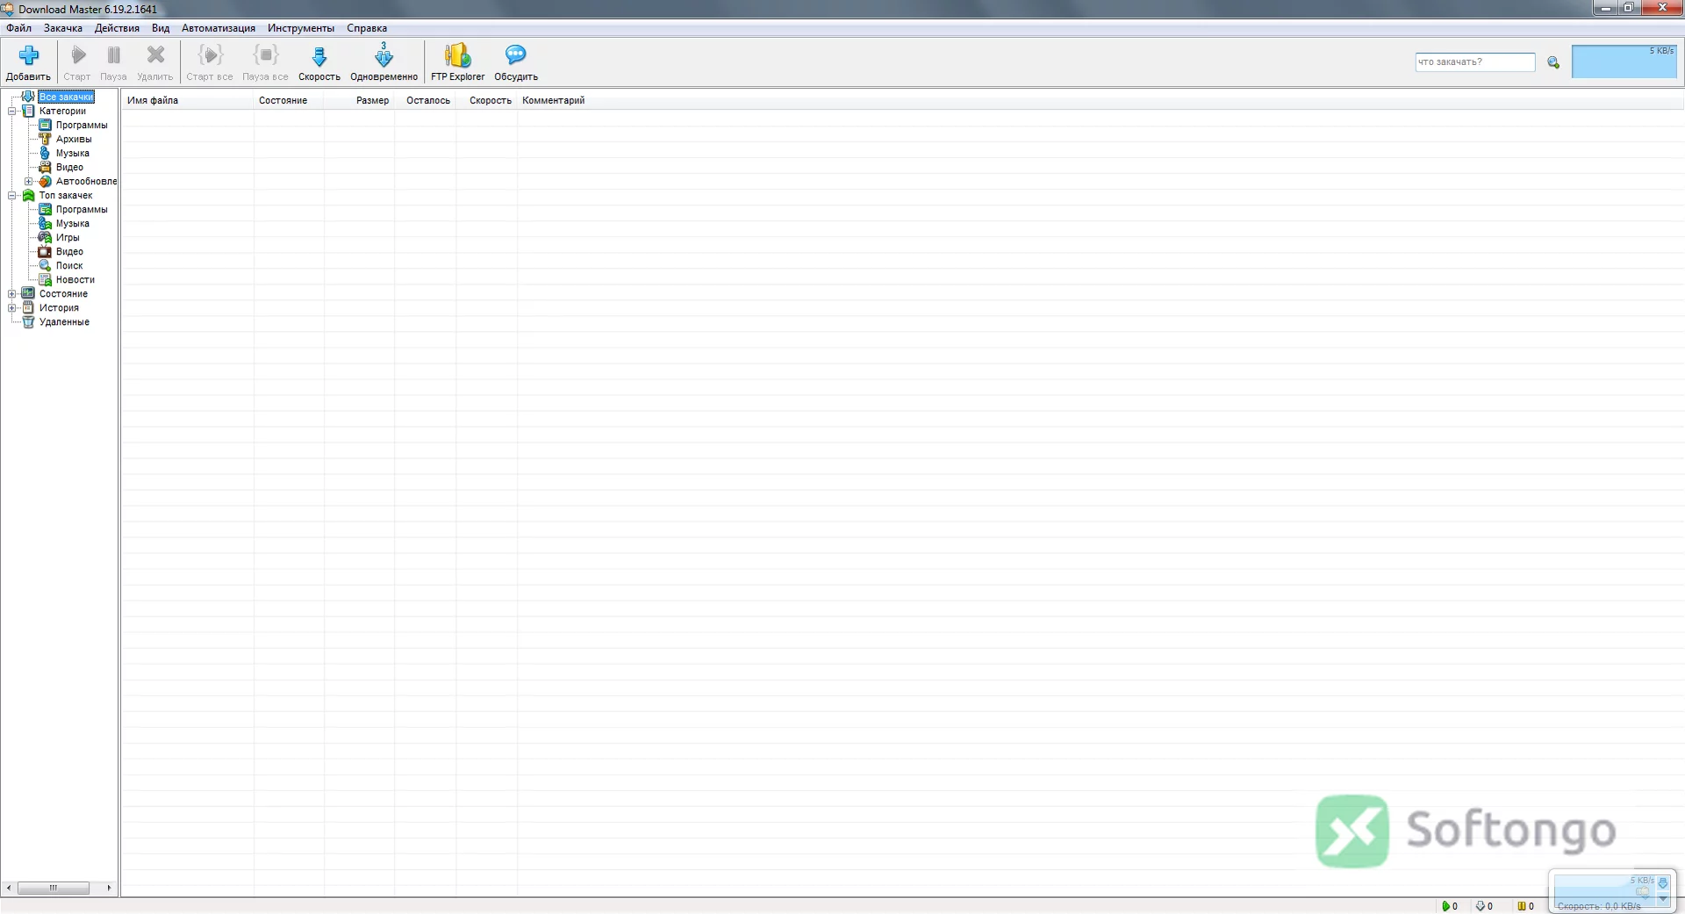Click the green active downloads status icon
This screenshot has width=1685, height=914.
(1445, 906)
